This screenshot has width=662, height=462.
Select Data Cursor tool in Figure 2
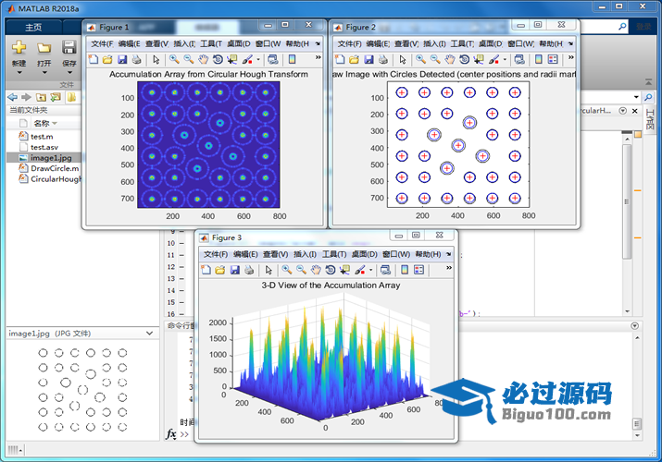click(x=479, y=59)
